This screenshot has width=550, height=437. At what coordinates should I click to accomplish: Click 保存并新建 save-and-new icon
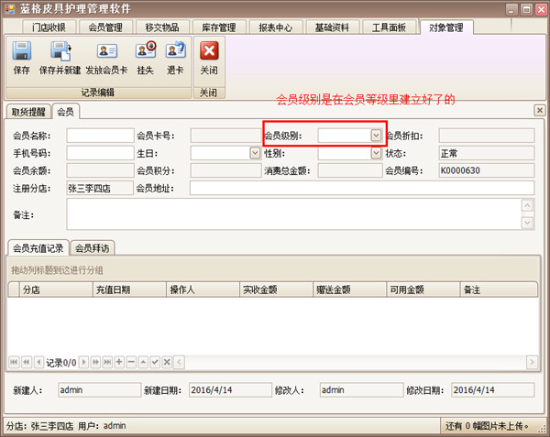pyautogui.click(x=60, y=51)
